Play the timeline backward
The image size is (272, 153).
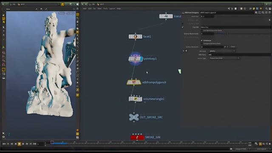(x=16, y=144)
